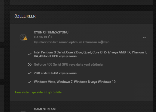Select the ÖZELLIKLER panel title
This screenshot has height=112, width=156.
pos(25,16)
